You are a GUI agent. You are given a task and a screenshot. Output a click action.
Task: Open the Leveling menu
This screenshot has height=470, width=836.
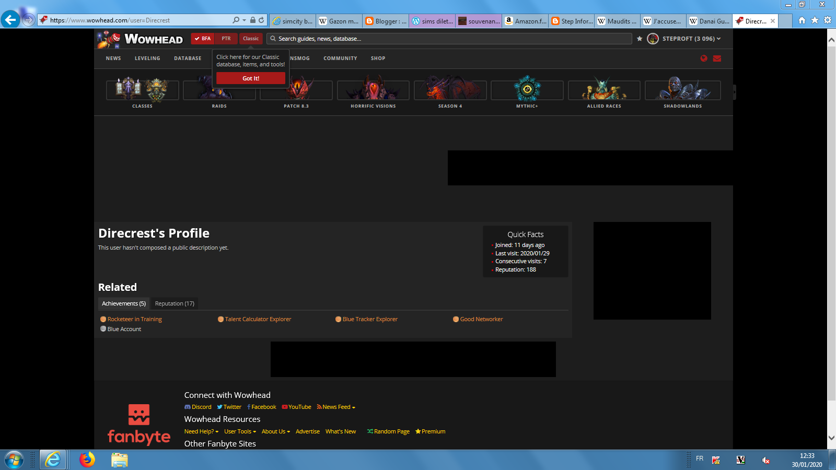[x=147, y=58]
